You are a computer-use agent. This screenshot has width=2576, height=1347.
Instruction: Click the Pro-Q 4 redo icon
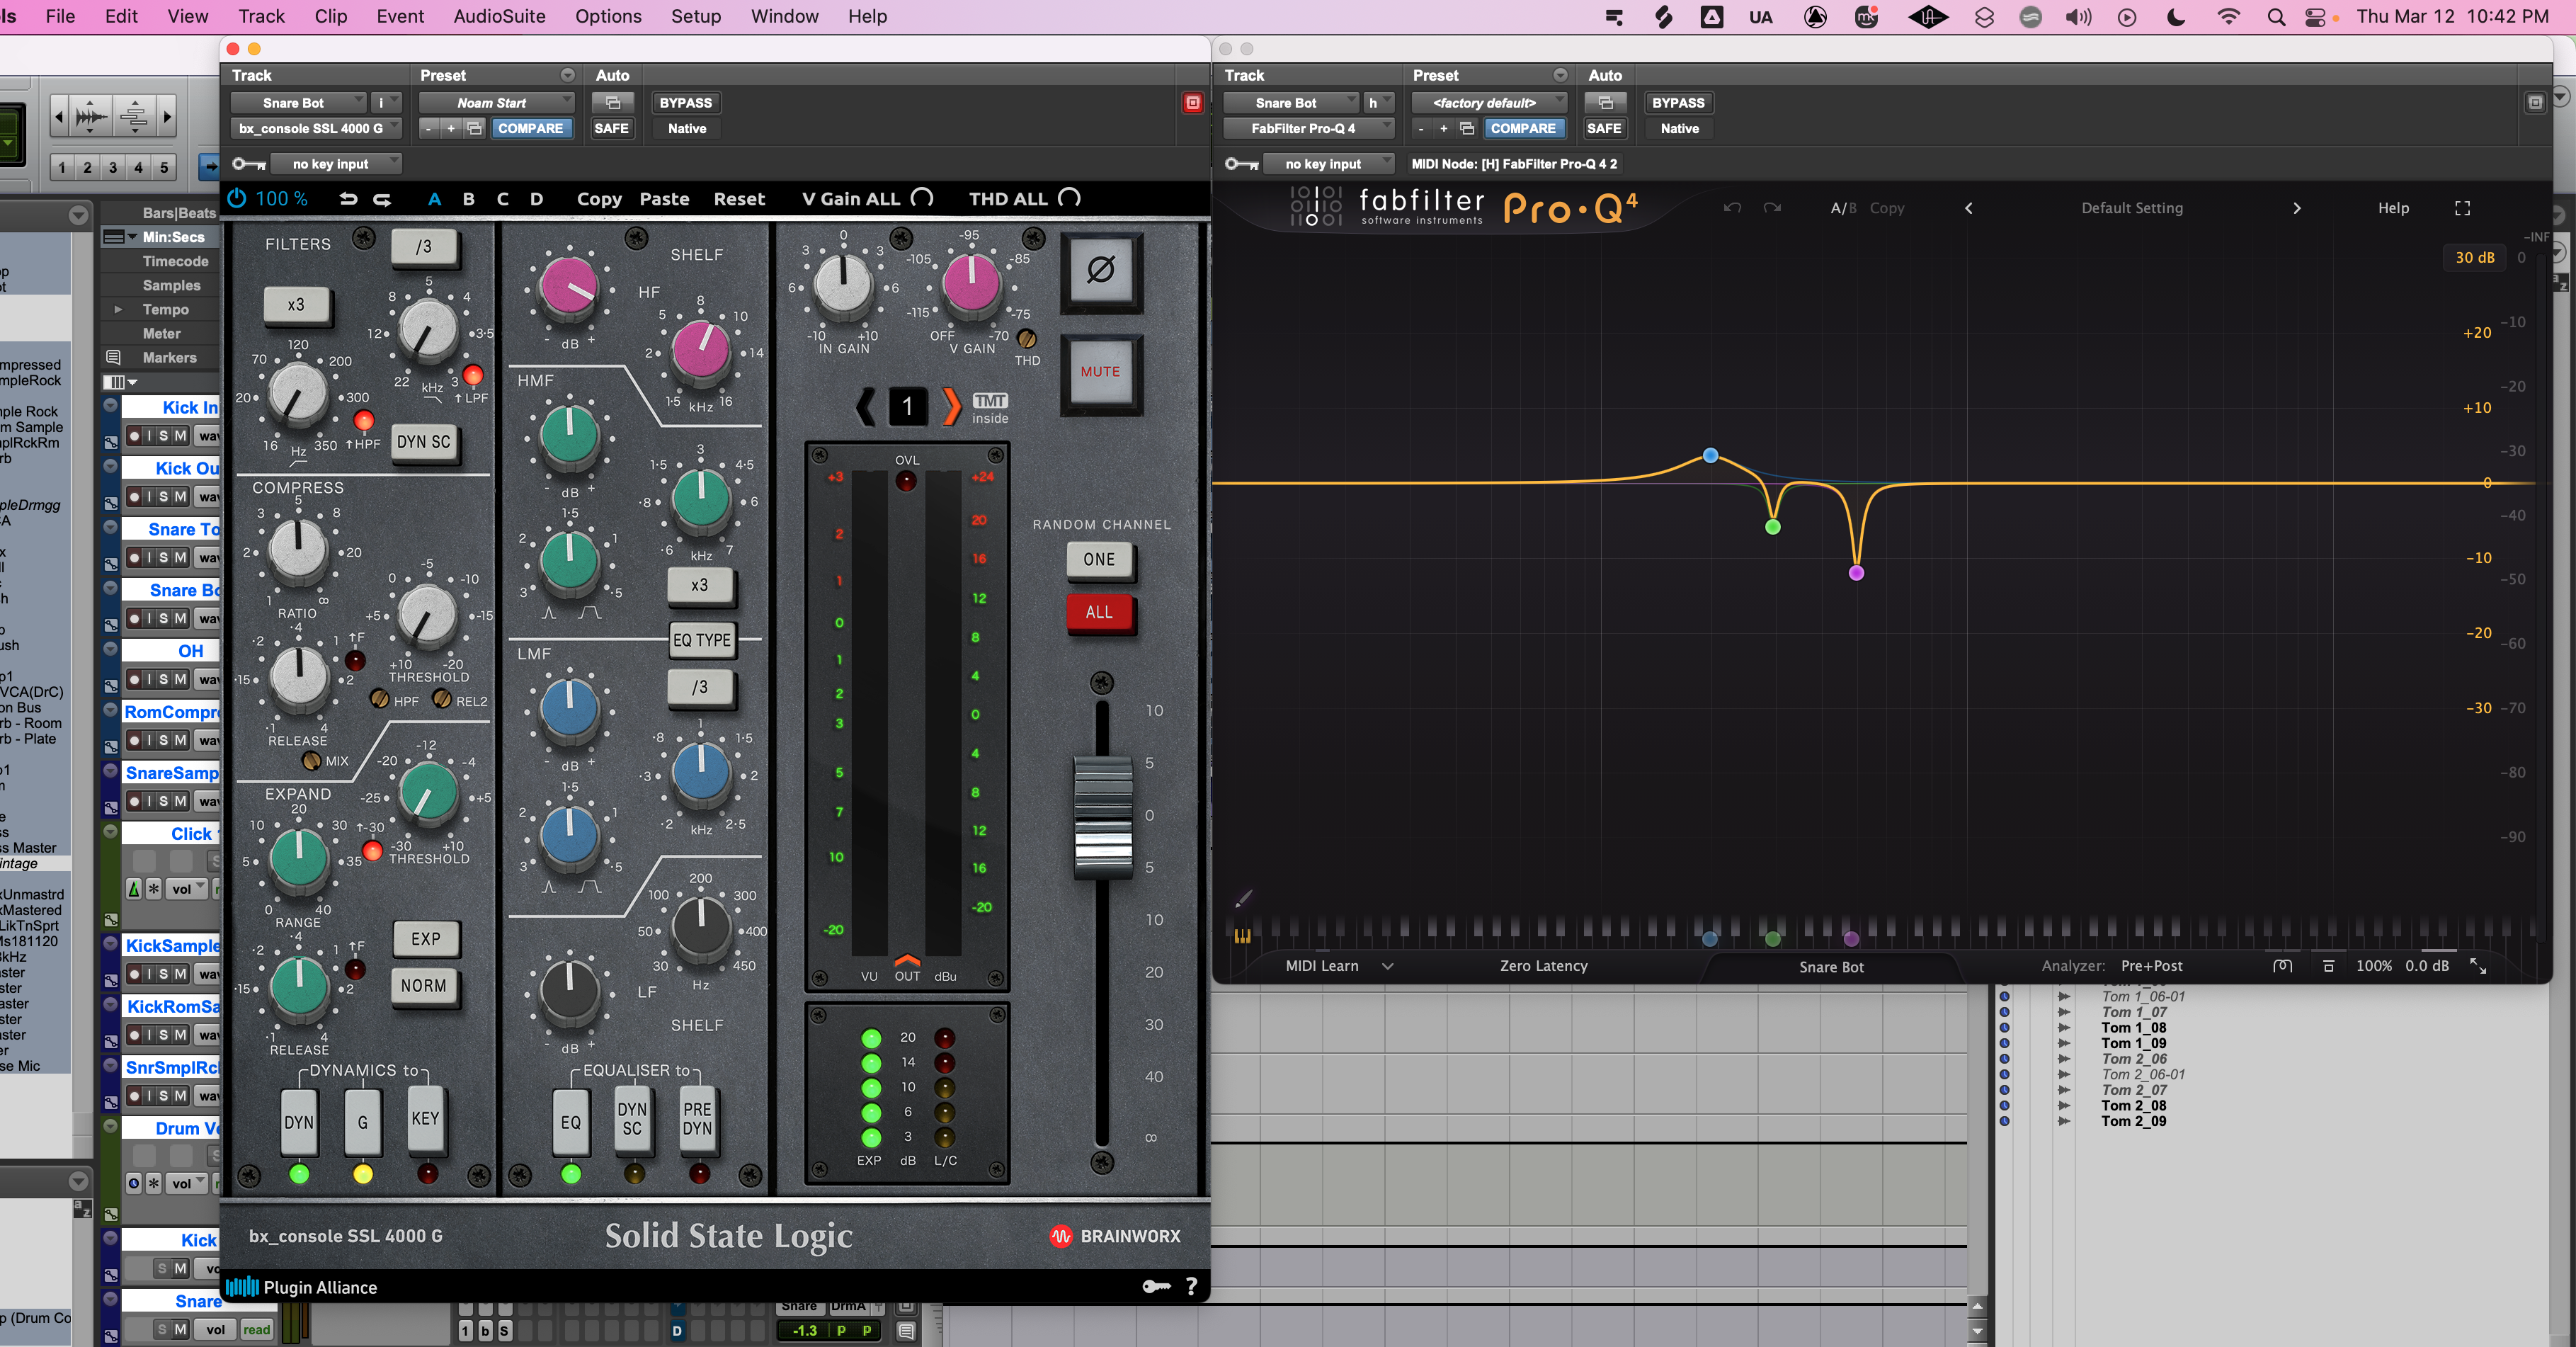pyautogui.click(x=1772, y=208)
